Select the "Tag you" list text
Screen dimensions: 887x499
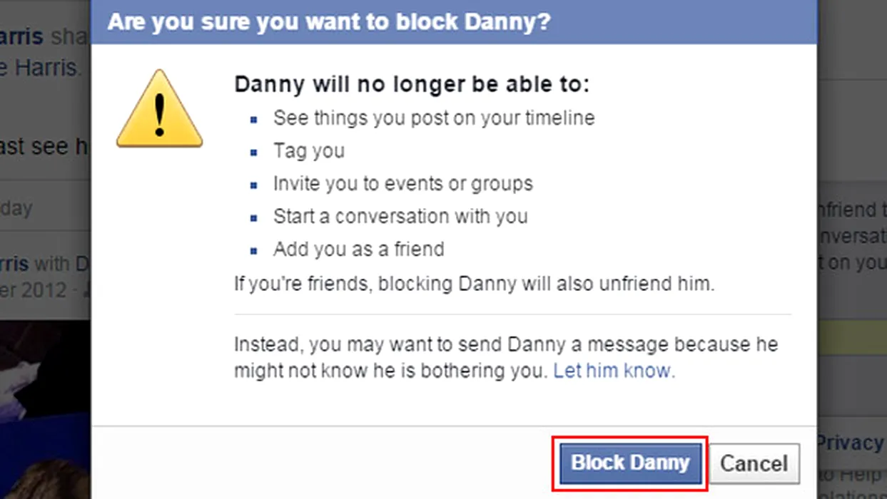click(309, 151)
